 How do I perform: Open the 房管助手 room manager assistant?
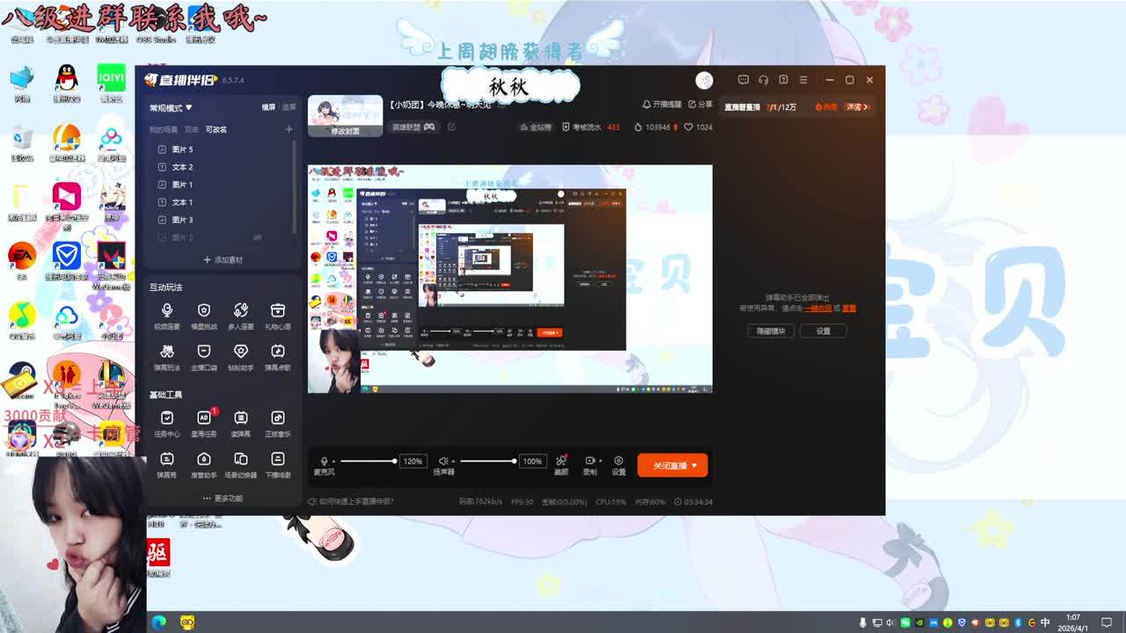(203, 463)
